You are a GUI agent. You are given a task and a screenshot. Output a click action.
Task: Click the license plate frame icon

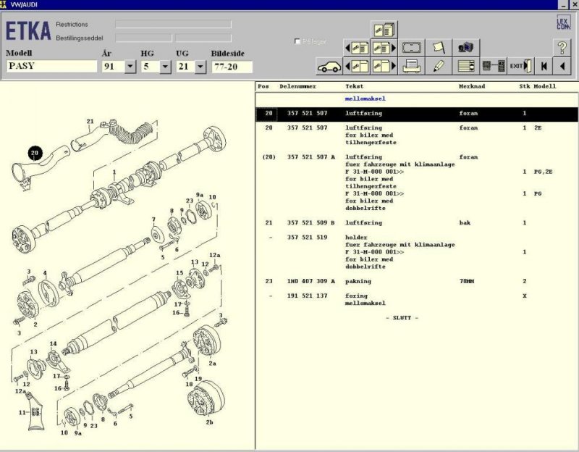pos(412,48)
